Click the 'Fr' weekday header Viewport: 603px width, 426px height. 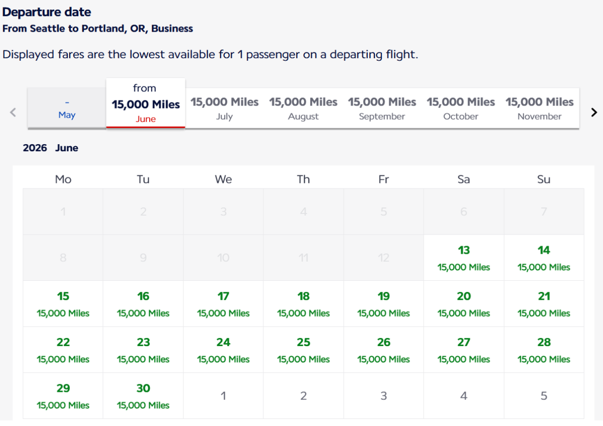click(384, 179)
